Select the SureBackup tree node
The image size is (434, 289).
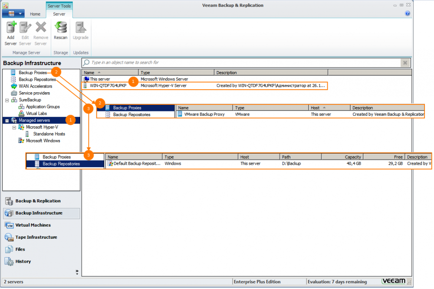[30, 100]
